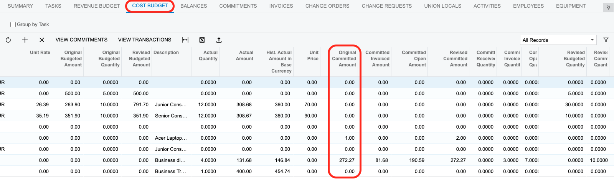Select the Acer Laptop description cell
614x180 pixels.
171,138
